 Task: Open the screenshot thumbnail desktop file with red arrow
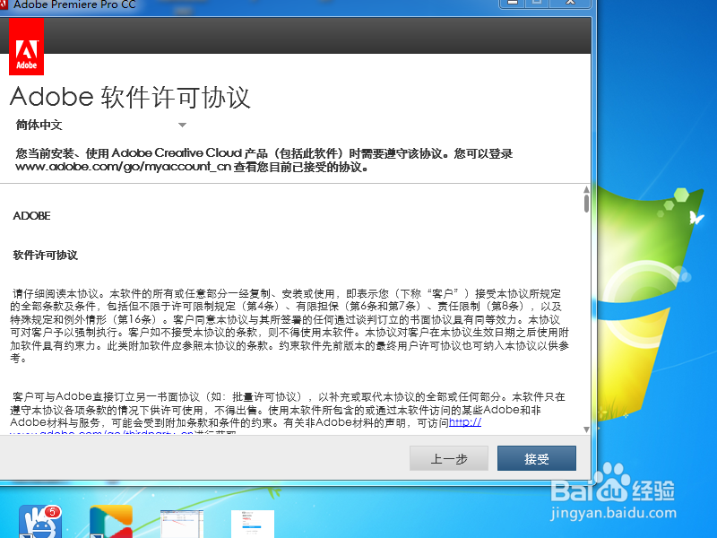[x=182, y=524]
